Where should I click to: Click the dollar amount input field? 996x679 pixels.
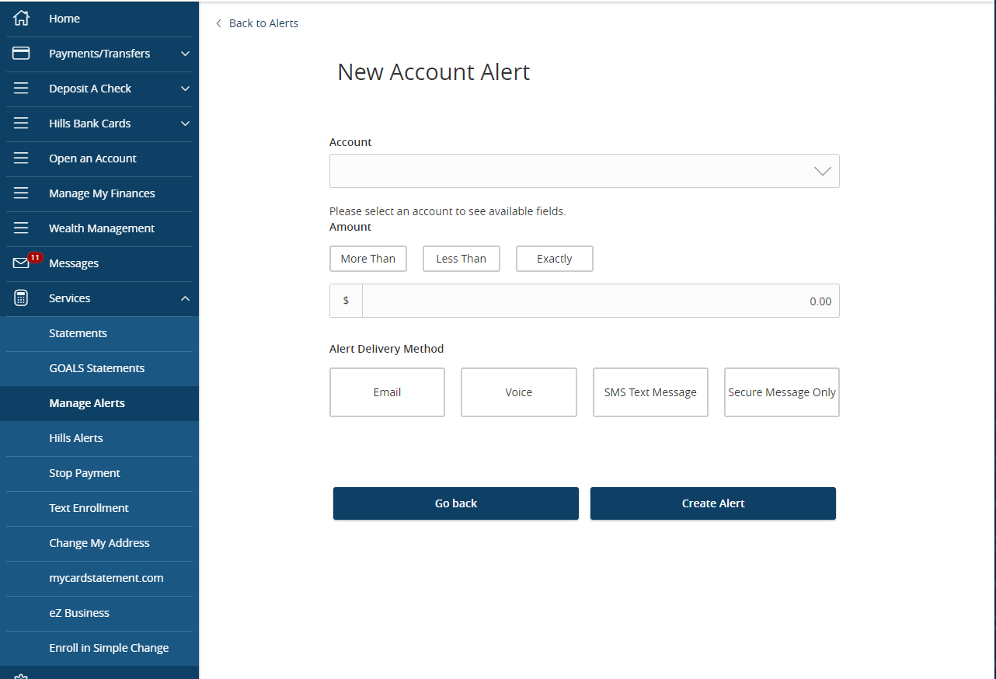[601, 301]
